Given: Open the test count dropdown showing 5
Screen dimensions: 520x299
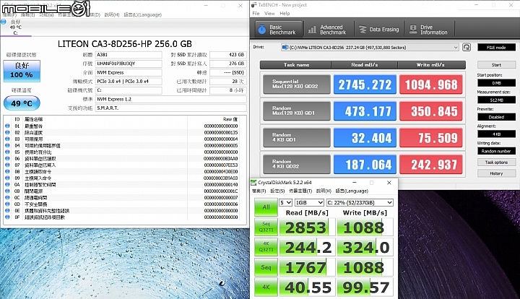Looking at the screenshot, I should 285,202.
